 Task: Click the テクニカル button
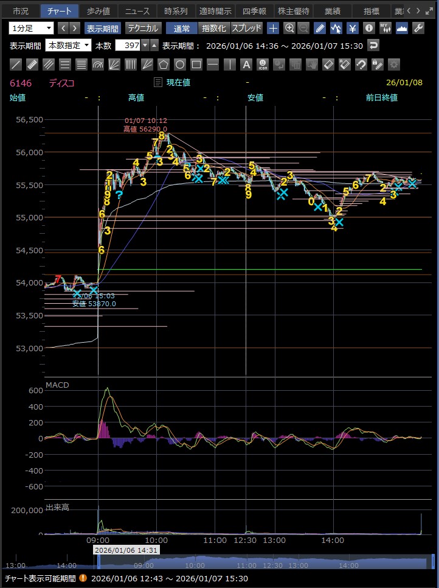pyautogui.click(x=143, y=28)
